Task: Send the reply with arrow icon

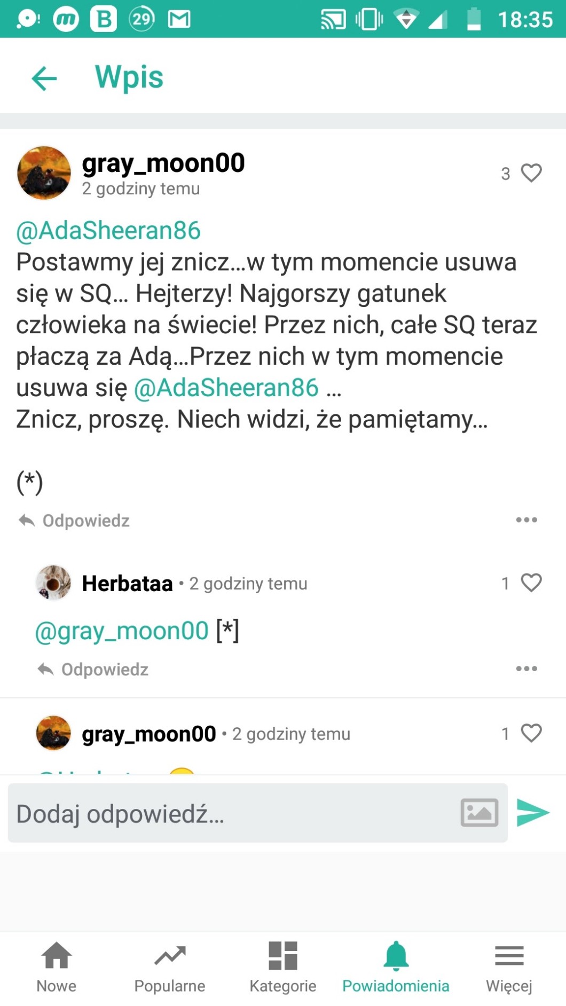Action: 533,813
